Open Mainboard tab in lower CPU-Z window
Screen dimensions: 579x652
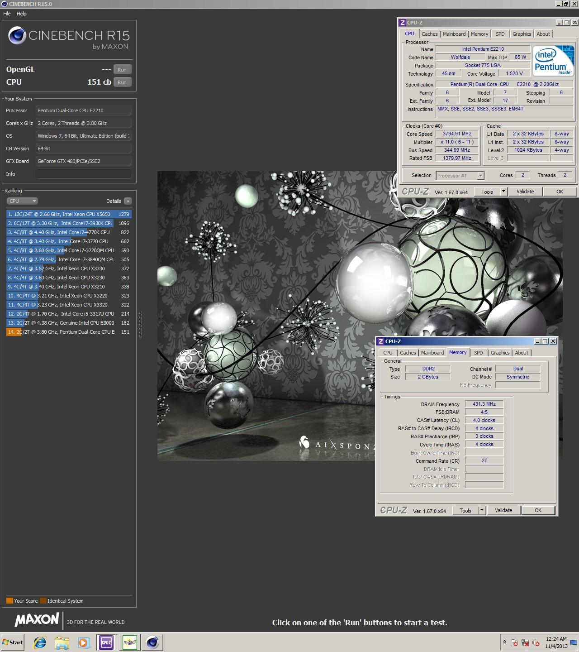[432, 353]
